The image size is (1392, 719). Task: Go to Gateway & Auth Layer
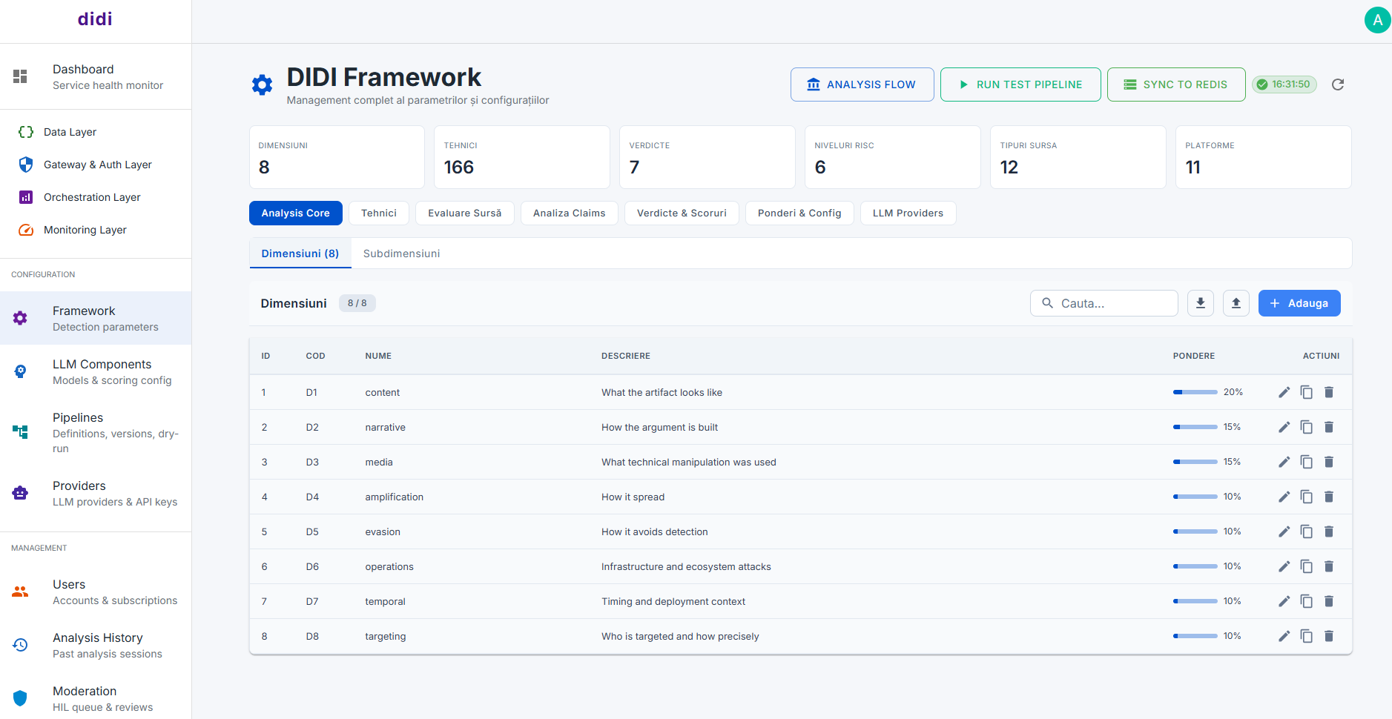tap(96, 165)
